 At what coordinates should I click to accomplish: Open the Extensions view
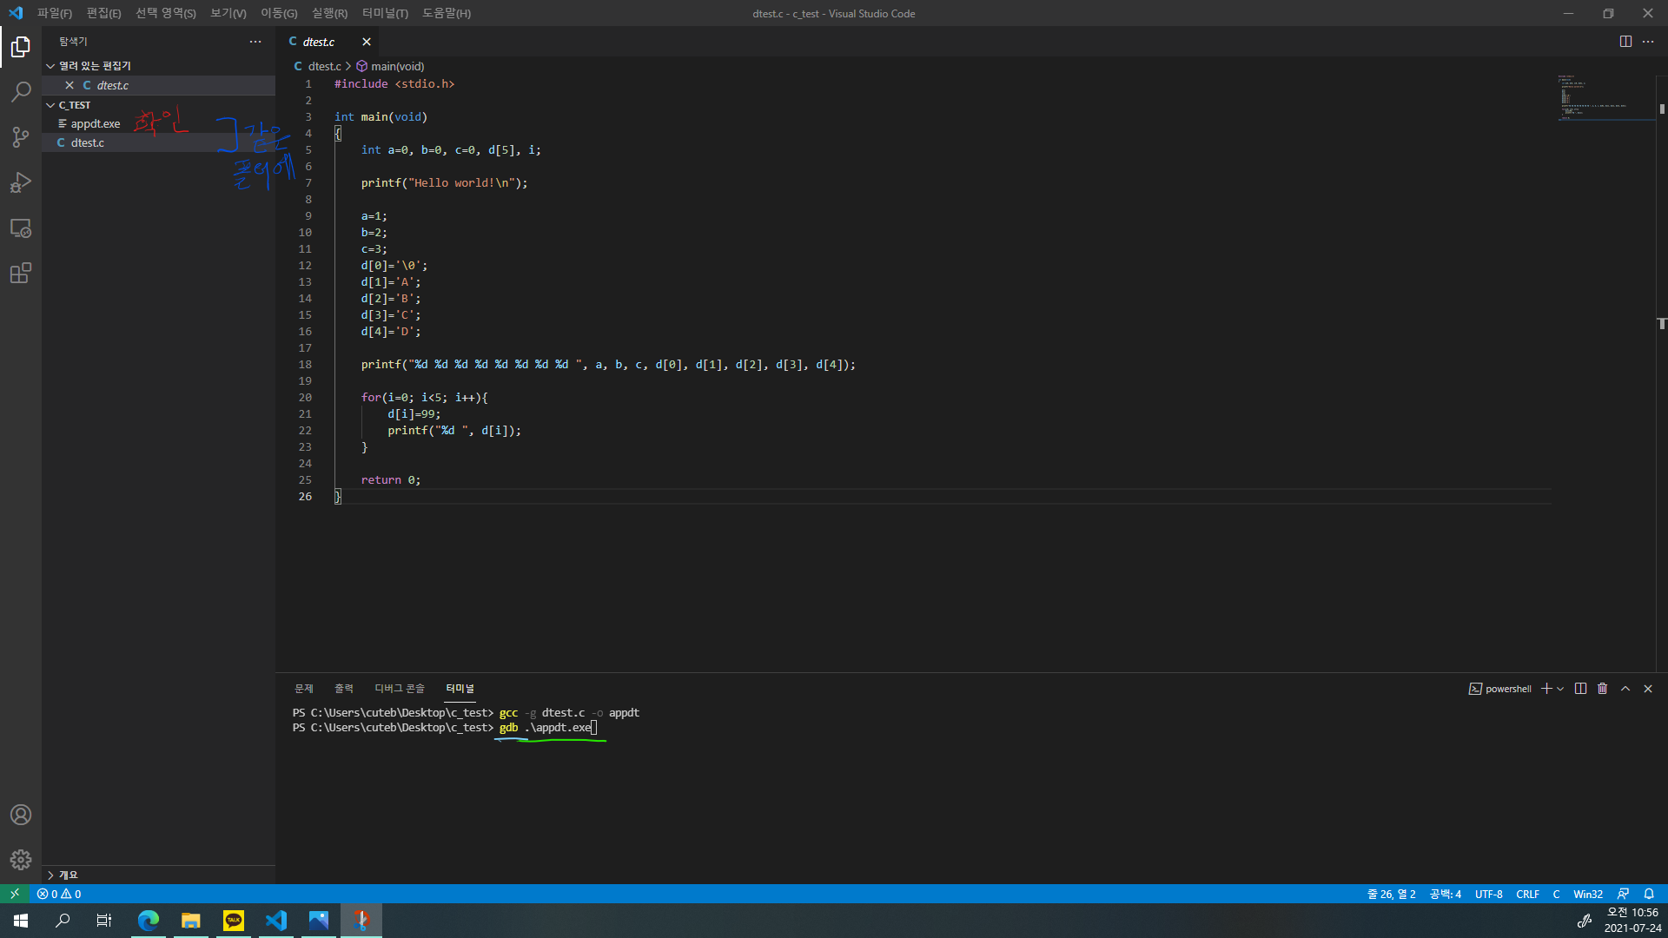[21, 274]
